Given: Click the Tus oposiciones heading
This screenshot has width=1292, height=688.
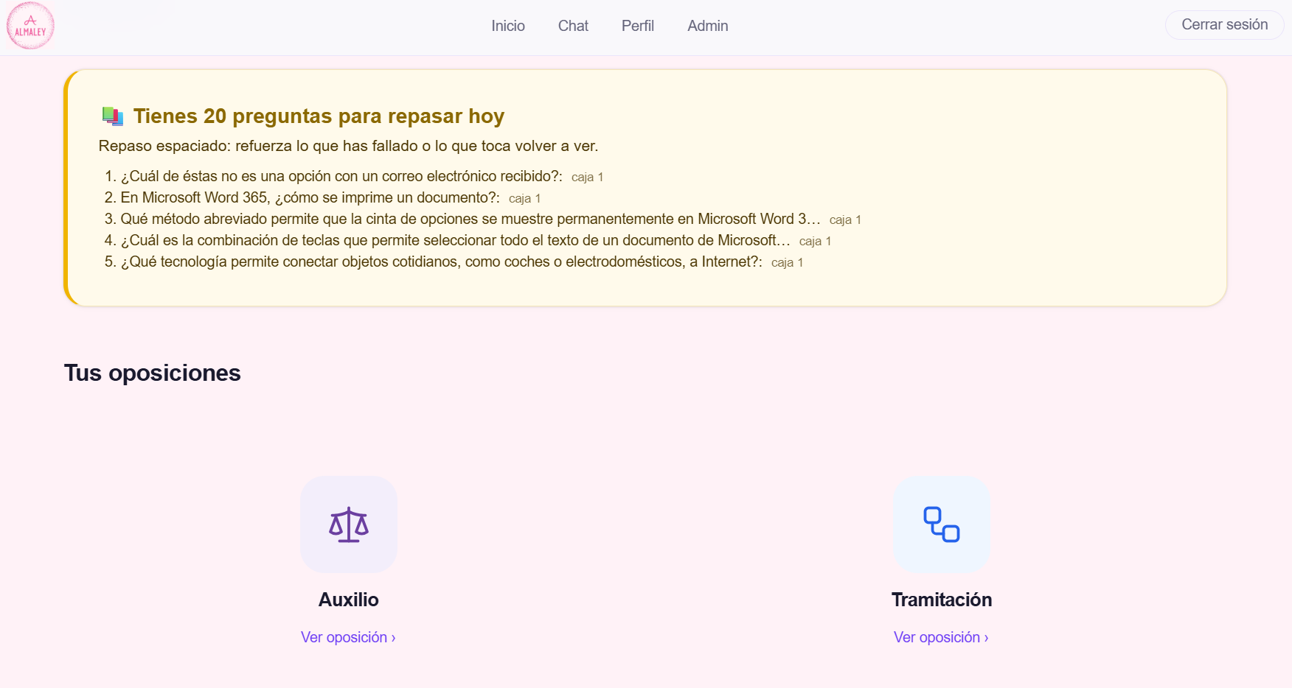Looking at the screenshot, I should coord(153,373).
